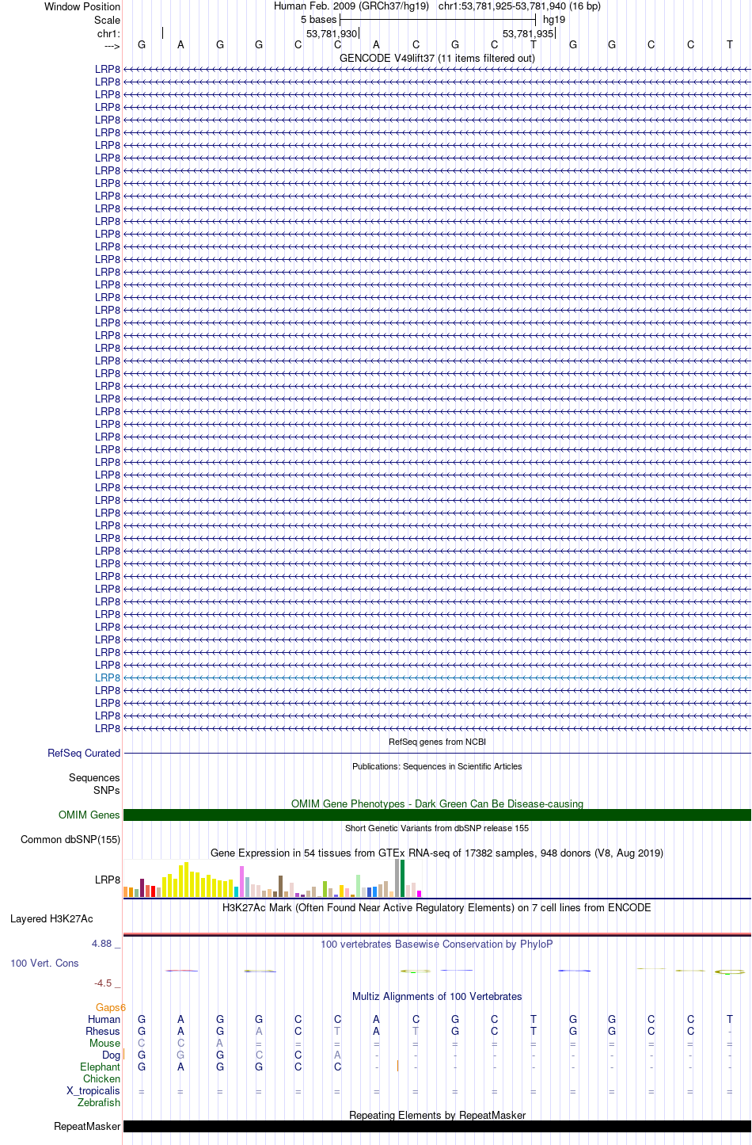Click the RepeatMasker side label

87,1126
